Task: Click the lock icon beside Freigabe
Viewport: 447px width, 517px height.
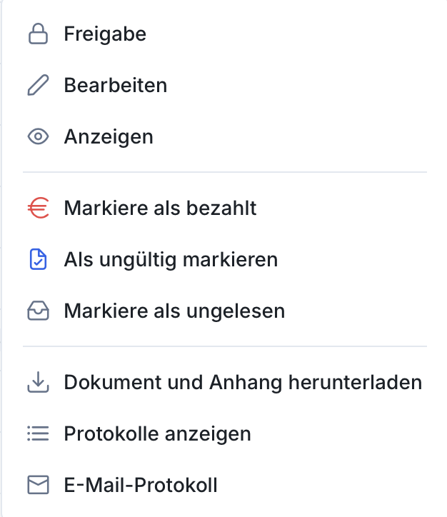Action: (38, 34)
